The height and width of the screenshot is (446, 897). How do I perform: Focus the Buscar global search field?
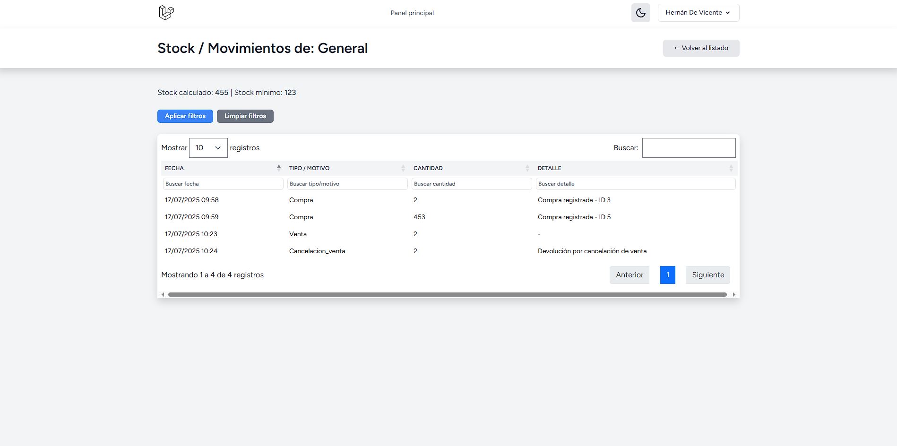point(688,148)
